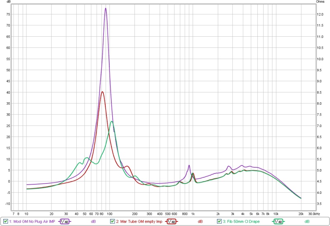Click the purple trace impedance peak
Screen dimensions: 330x226
[x=106, y=8]
